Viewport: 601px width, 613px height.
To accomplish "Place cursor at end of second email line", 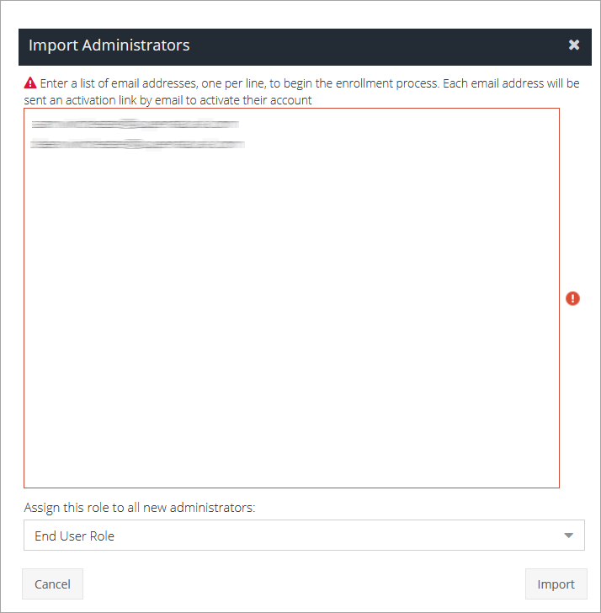I will click(x=247, y=145).
